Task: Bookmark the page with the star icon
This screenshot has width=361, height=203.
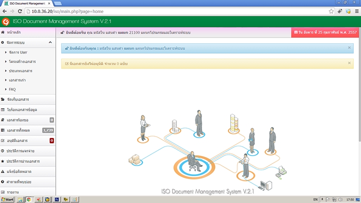Action: [x=331, y=11]
